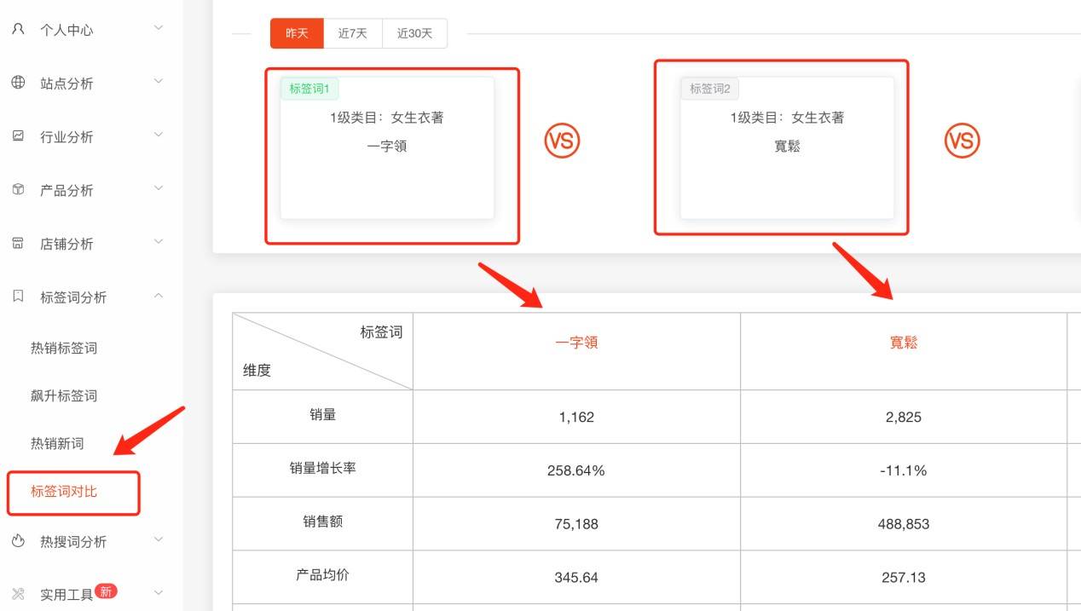Image resolution: width=1081 pixels, height=611 pixels.
Task: Click the 销售额 value 488,853
Action: pos(904,524)
